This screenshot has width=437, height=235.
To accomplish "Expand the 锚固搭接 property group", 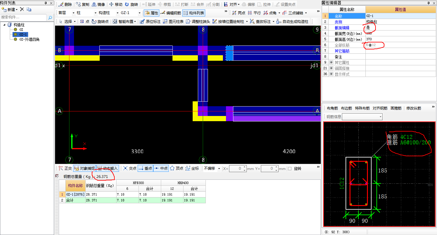I will (x=331, y=68).
